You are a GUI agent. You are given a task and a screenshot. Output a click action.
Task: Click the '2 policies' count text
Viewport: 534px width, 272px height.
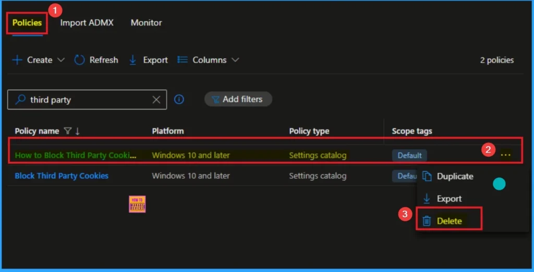tap(497, 60)
